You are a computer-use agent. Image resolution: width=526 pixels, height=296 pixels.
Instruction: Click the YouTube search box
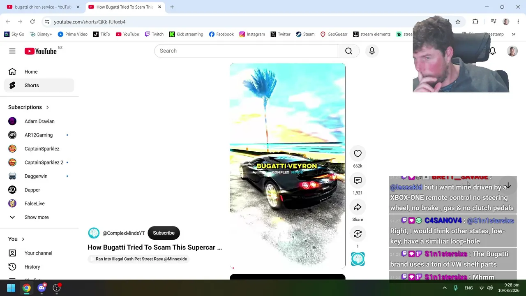[x=246, y=51]
